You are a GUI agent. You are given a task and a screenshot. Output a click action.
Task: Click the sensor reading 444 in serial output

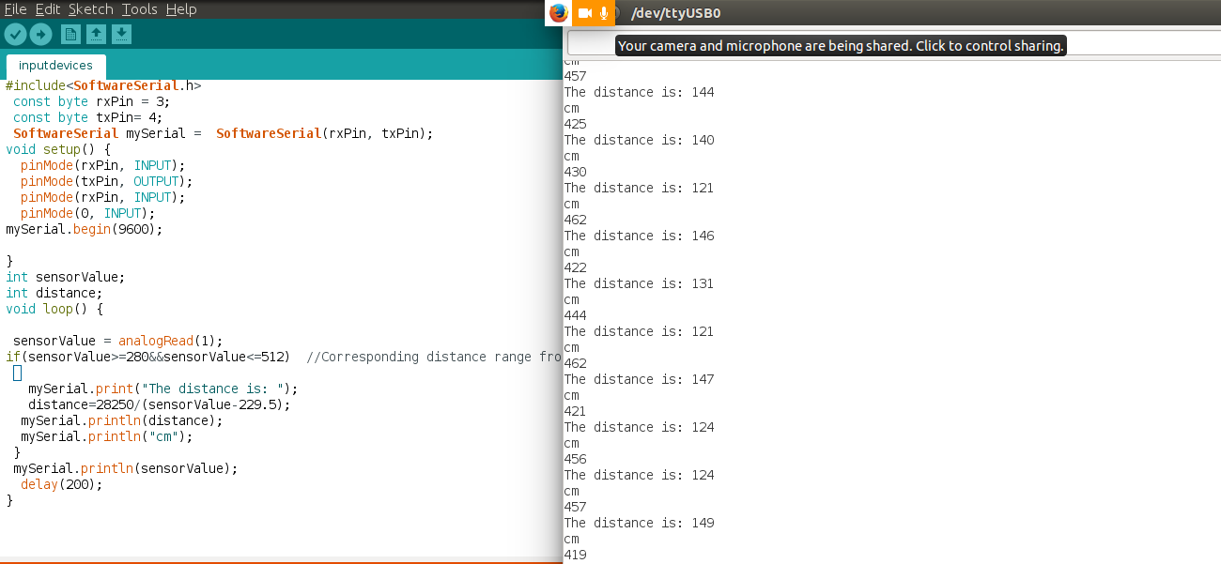click(575, 315)
